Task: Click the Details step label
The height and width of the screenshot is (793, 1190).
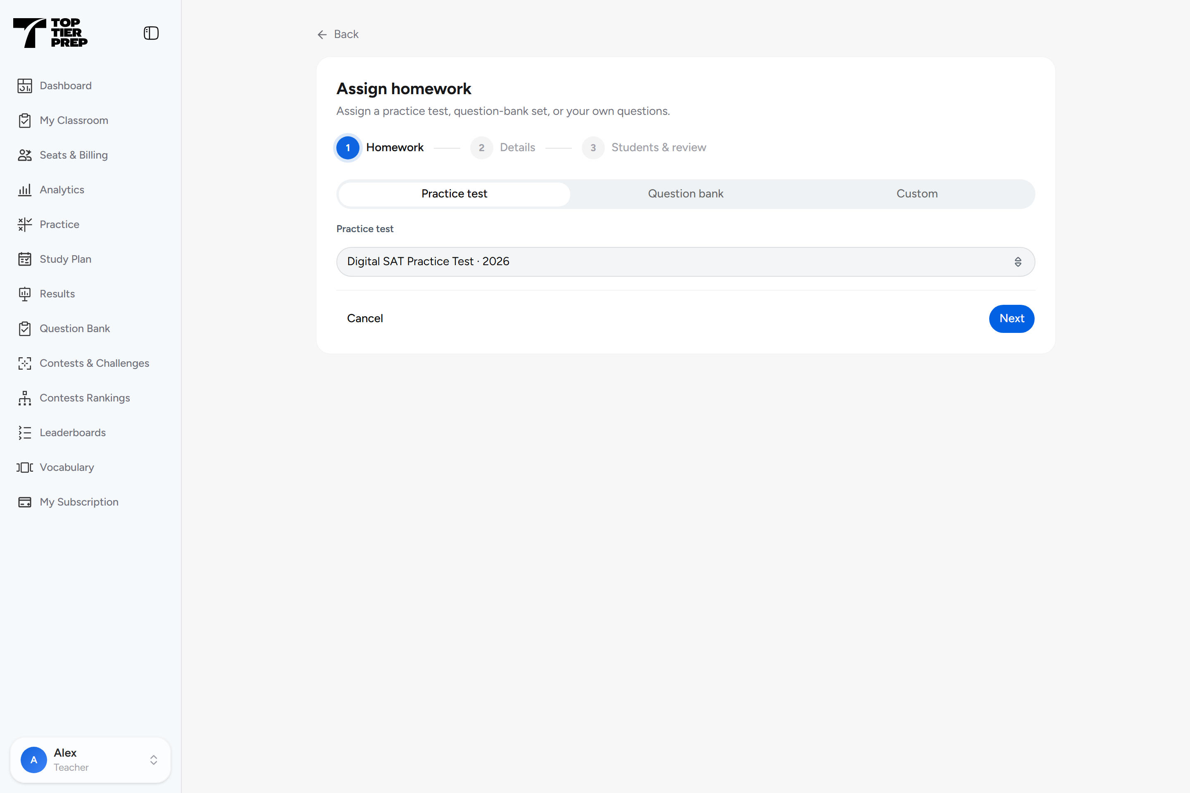Action: pyautogui.click(x=518, y=148)
